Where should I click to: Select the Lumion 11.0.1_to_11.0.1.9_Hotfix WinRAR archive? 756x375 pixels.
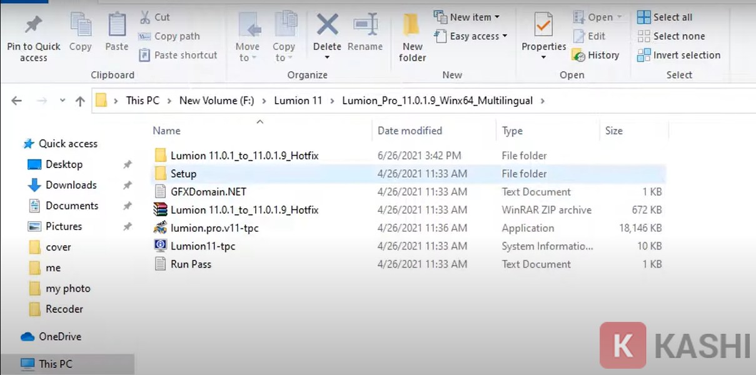click(244, 210)
